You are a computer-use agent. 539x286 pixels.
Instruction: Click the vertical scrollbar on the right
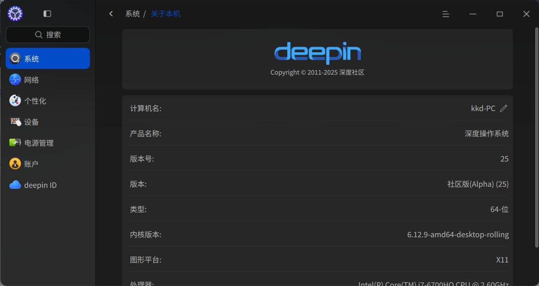click(536, 137)
